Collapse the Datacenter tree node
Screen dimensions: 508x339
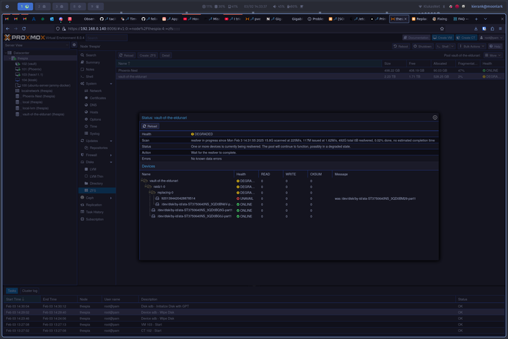6,53
